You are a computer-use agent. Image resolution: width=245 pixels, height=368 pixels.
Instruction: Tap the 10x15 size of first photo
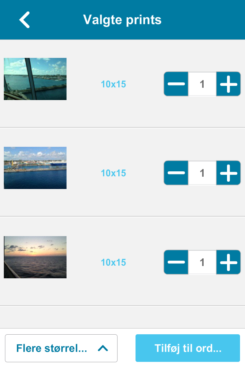pyautogui.click(x=113, y=84)
